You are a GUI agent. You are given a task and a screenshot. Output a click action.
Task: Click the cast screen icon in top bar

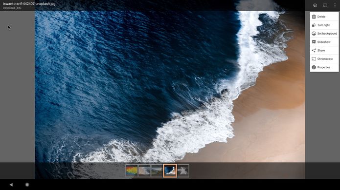pyautogui.click(x=325, y=5)
